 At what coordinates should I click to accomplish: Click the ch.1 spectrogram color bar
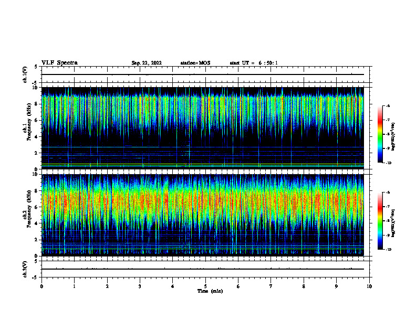pyautogui.click(x=380, y=134)
